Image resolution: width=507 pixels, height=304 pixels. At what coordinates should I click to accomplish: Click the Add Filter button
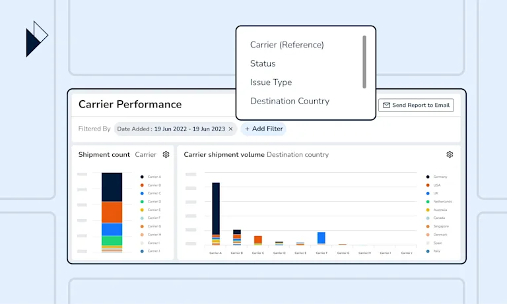tap(263, 129)
